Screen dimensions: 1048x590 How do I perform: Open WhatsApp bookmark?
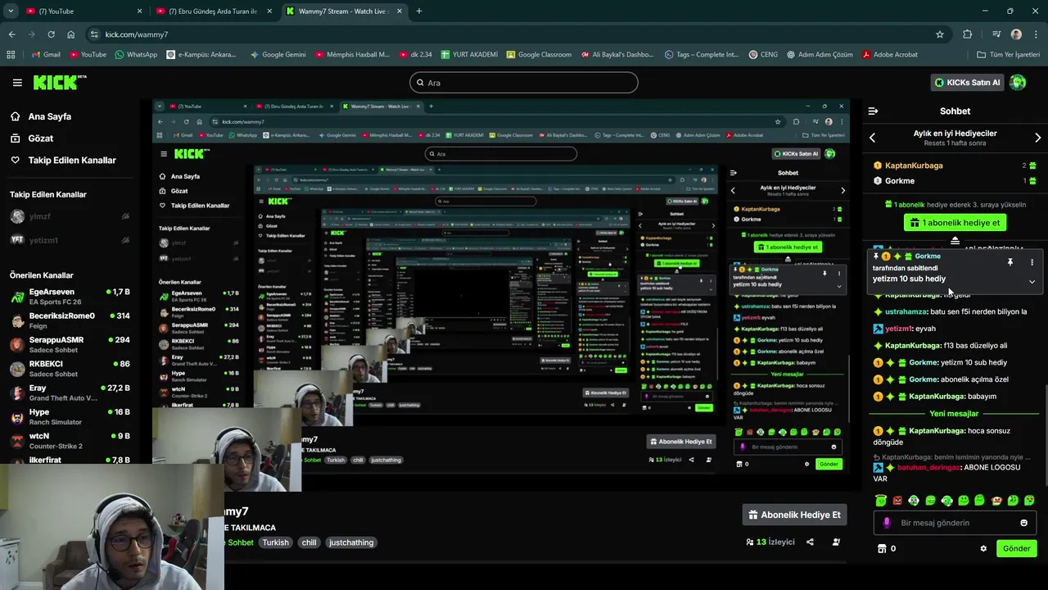click(136, 55)
